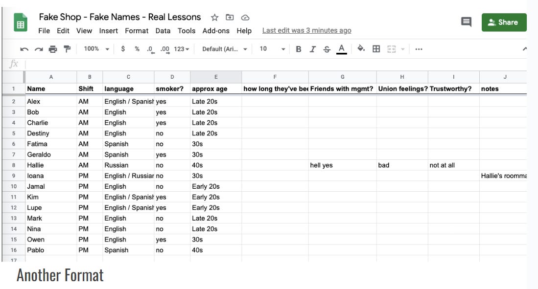Expand the merge cells options arrow
Screen dimensions: 538x289
tap(403, 49)
